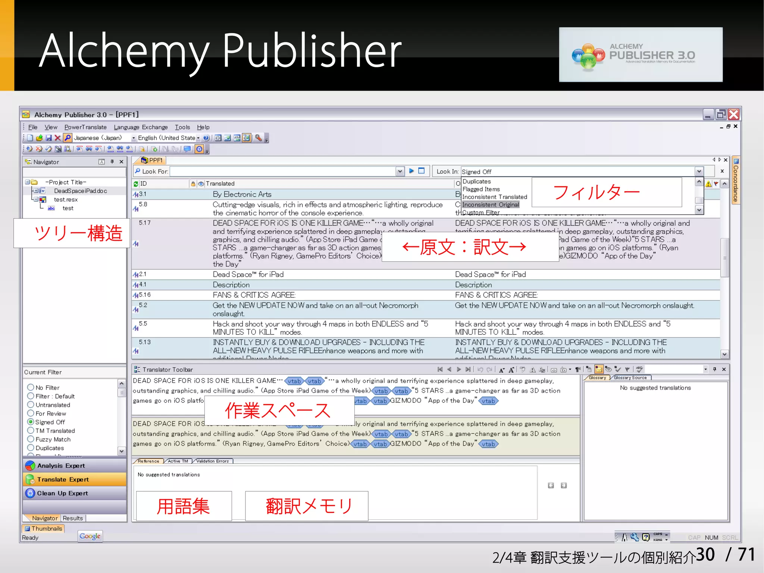Switch to the Glossary Source tab

click(x=630, y=378)
